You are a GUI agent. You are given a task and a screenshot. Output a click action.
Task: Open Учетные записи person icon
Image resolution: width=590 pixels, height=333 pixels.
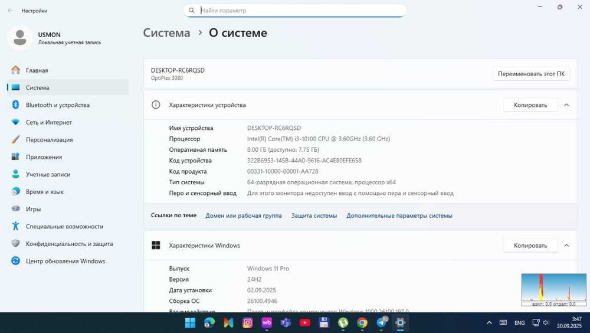pyautogui.click(x=15, y=174)
